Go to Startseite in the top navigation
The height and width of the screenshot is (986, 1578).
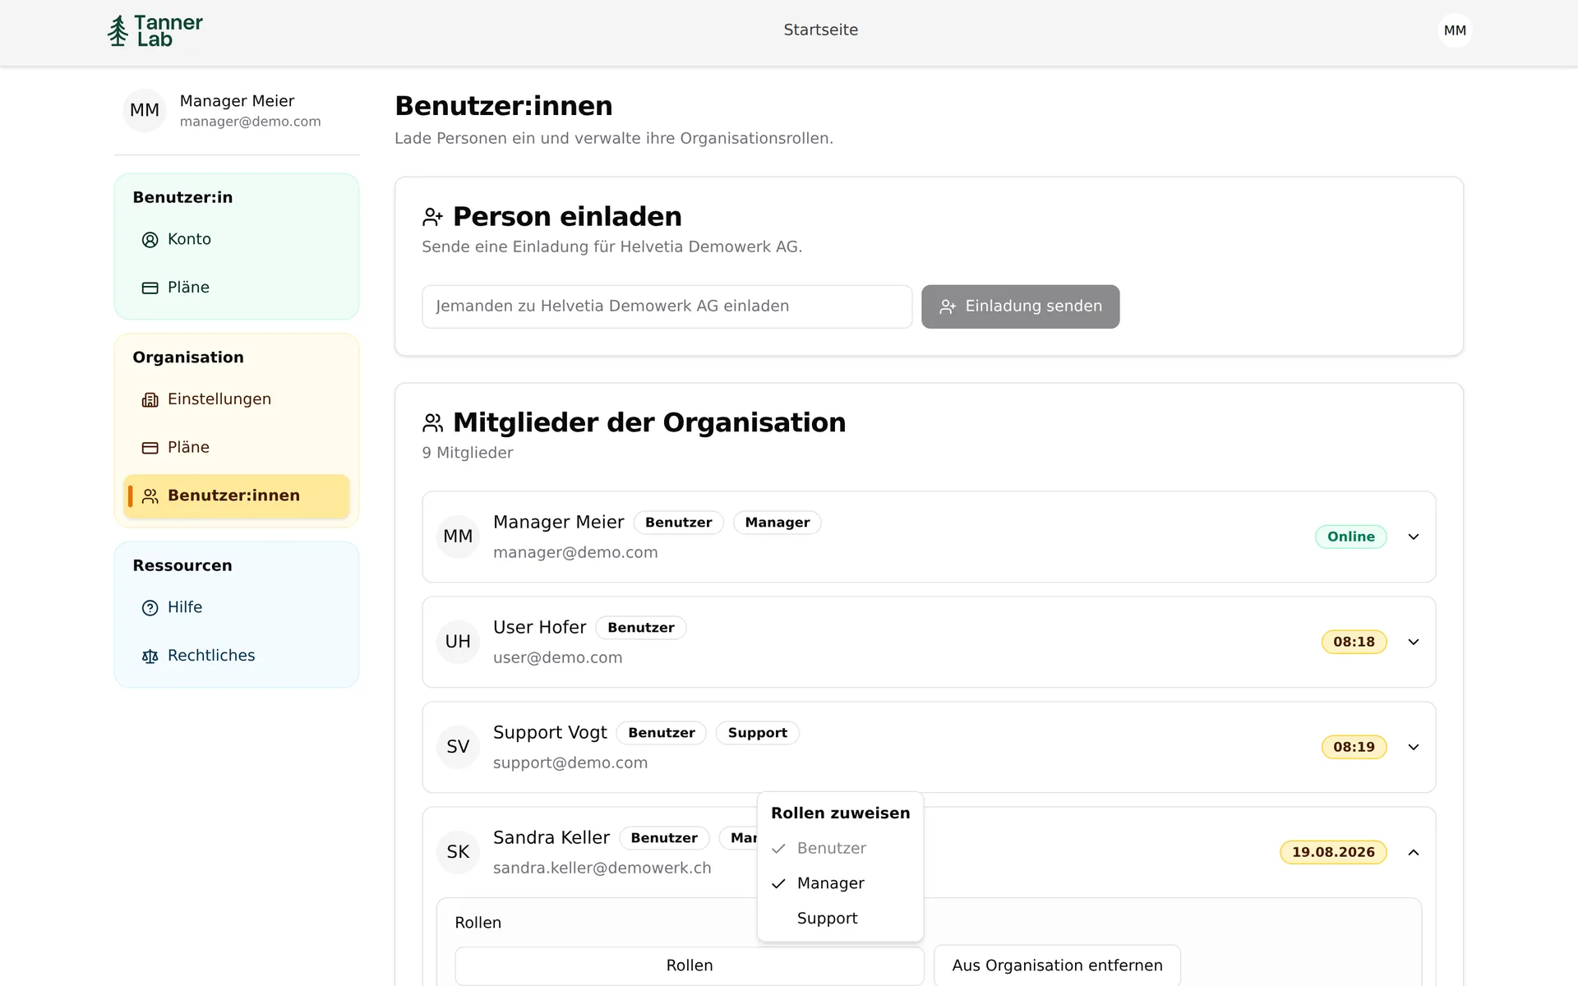820,30
